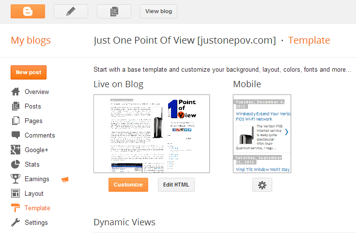Click the orange Blogger logo button
Viewport: 356px width, 233px height.
pyautogui.click(x=28, y=11)
